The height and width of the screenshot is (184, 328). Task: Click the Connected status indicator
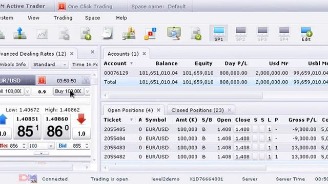(55, 179)
